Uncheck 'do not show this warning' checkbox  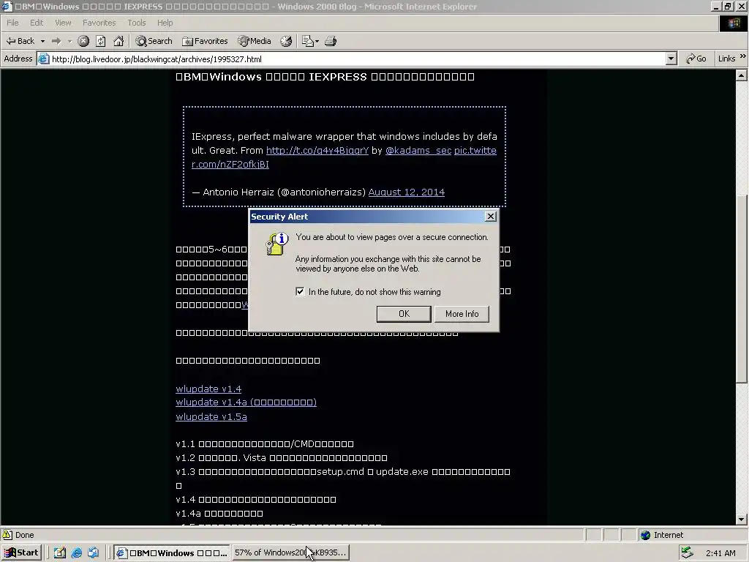pyautogui.click(x=300, y=291)
